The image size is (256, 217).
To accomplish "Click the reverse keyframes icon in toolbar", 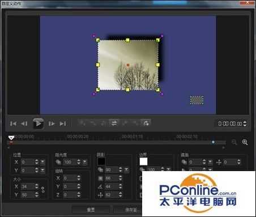I will pos(114,124).
